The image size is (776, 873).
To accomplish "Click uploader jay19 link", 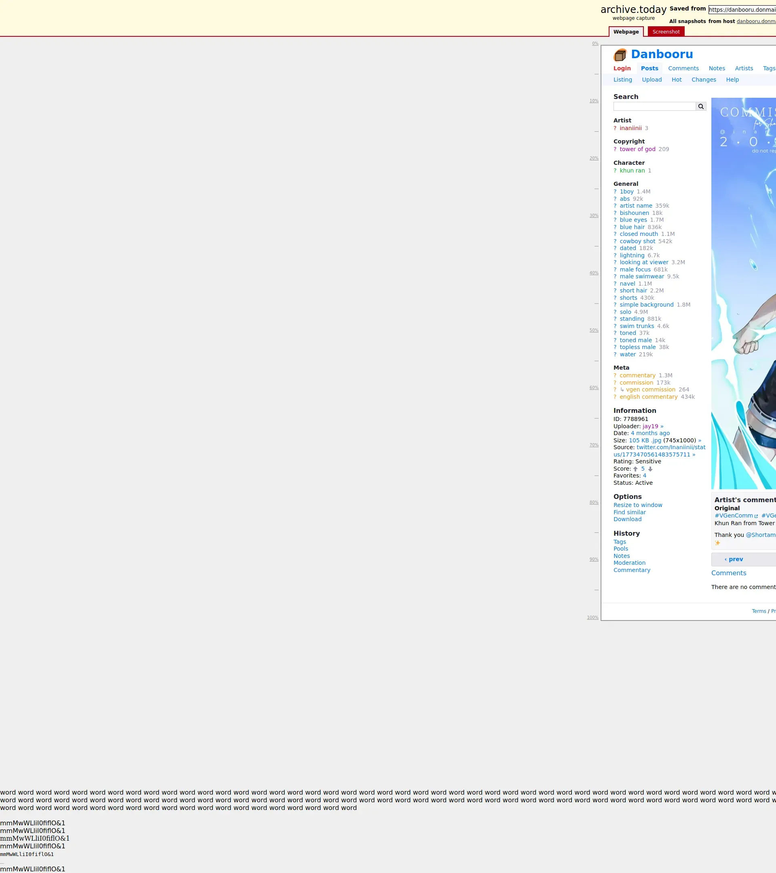I will (x=650, y=426).
